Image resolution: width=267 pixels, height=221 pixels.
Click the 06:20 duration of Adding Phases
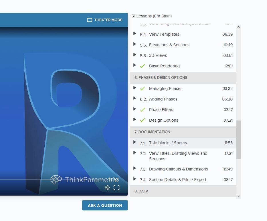pyautogui.click(x=227, y=99)
